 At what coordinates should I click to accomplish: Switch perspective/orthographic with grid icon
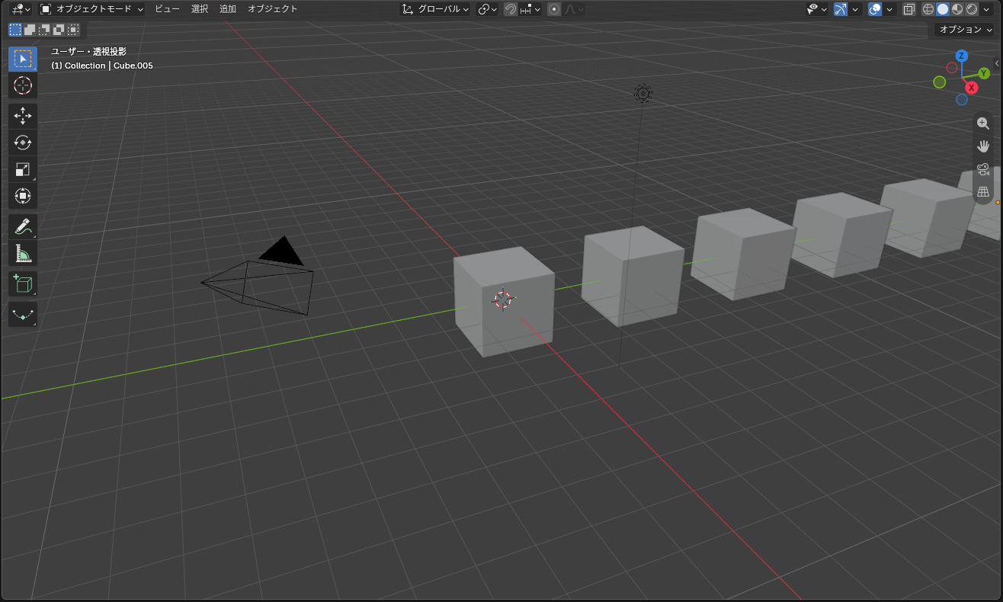tap(983, 192)
